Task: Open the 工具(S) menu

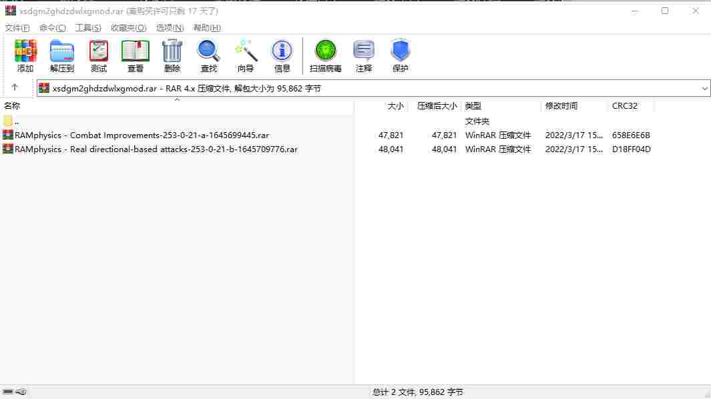Action: 88,27
